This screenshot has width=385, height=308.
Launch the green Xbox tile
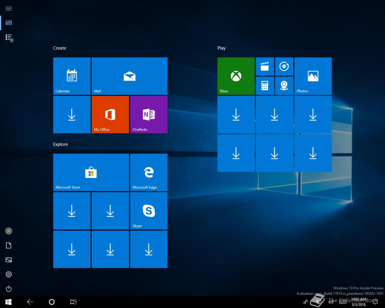236,76
